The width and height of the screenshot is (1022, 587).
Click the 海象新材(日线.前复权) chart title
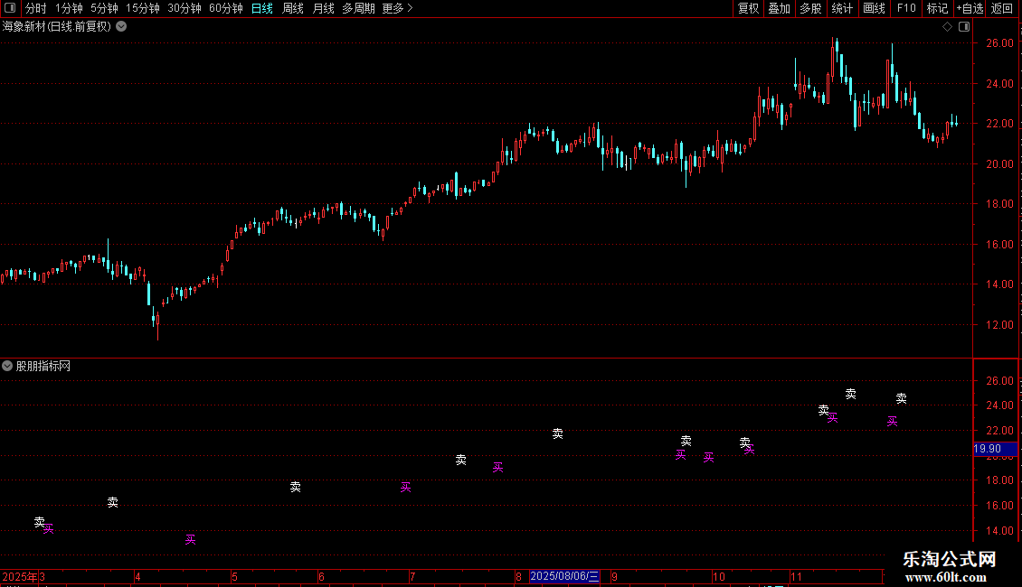[x=57, y=27]
